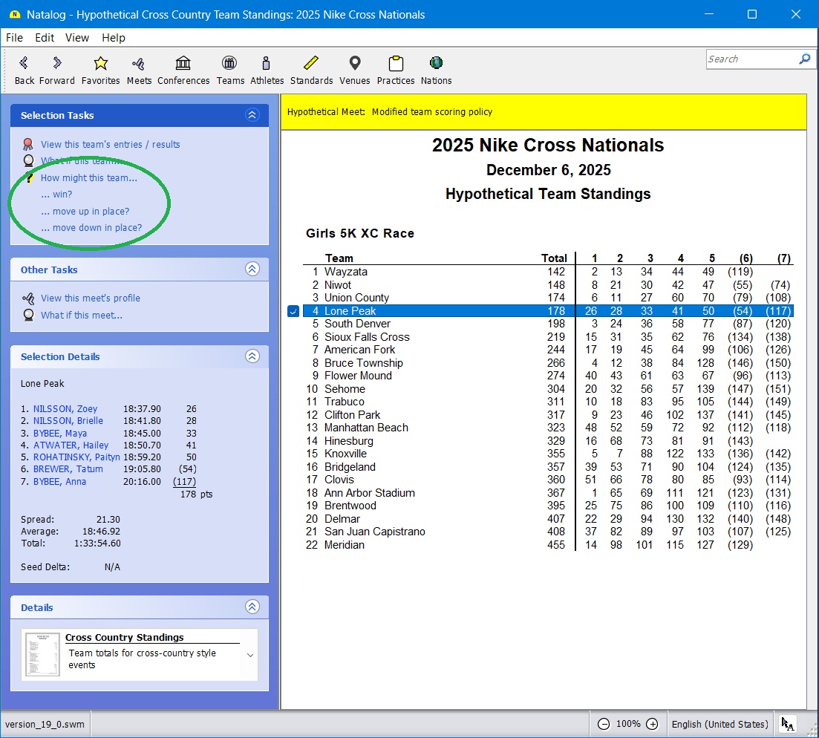
Task: Open the Conferences toolbar icon
Action: tap(183, 64)
